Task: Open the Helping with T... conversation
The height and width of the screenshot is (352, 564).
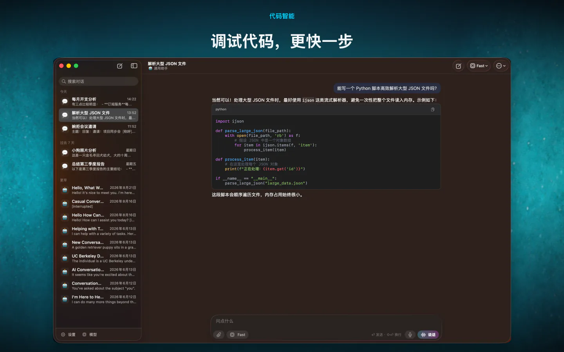Action: click(99, 232)
